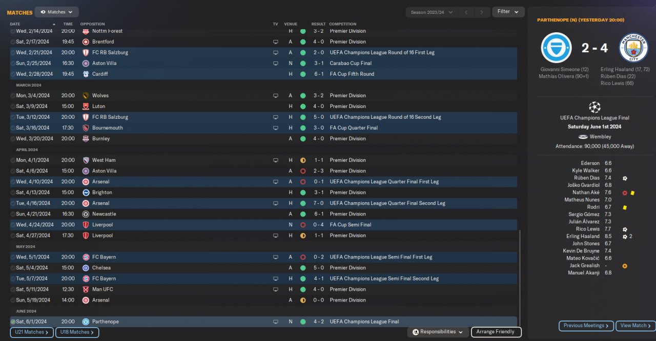Click the Luton club badge
The image size is (656, 341).
tap(86, 106)
